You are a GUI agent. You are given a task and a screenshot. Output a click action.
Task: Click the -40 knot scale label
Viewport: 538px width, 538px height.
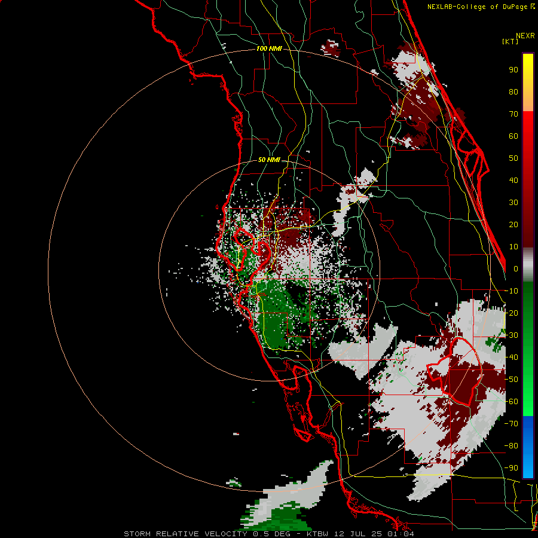[511, 357]
